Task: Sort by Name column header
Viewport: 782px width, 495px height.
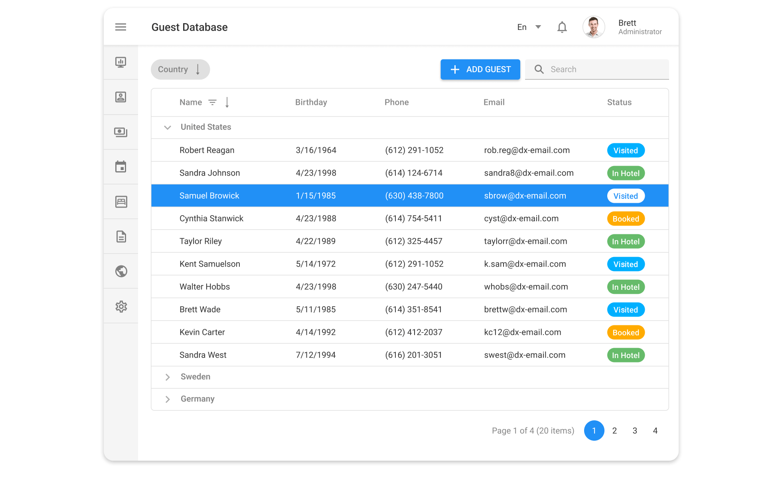Action: click(x=191, y=103)
